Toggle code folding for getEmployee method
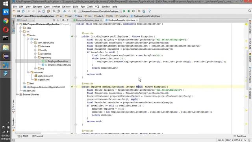The image size is (252, 142). point(76,87)
